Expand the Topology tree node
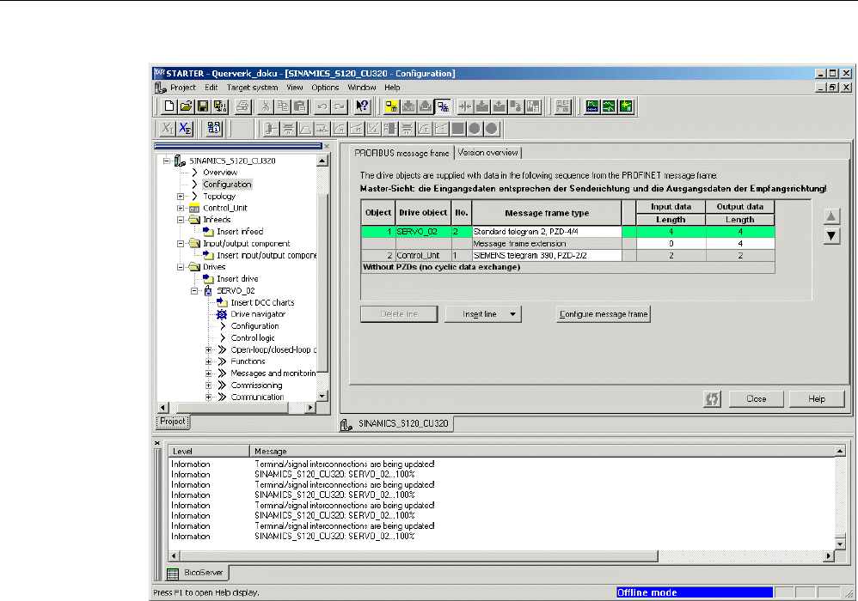Image resolution: width=858 pixels, height=601 pixels. click(180, 196)
